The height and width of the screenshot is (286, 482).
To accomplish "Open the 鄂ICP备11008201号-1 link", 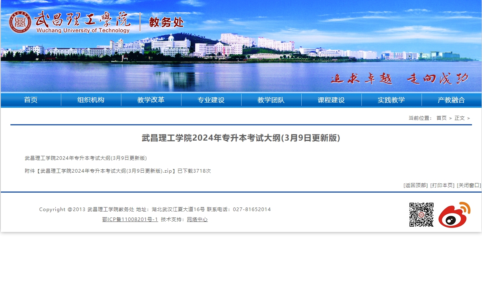I will coord(130,219).
